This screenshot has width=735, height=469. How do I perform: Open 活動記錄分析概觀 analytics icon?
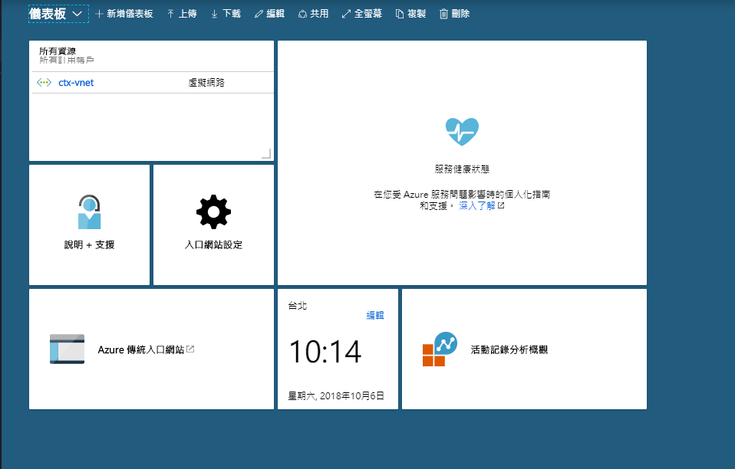pos(440,349)
